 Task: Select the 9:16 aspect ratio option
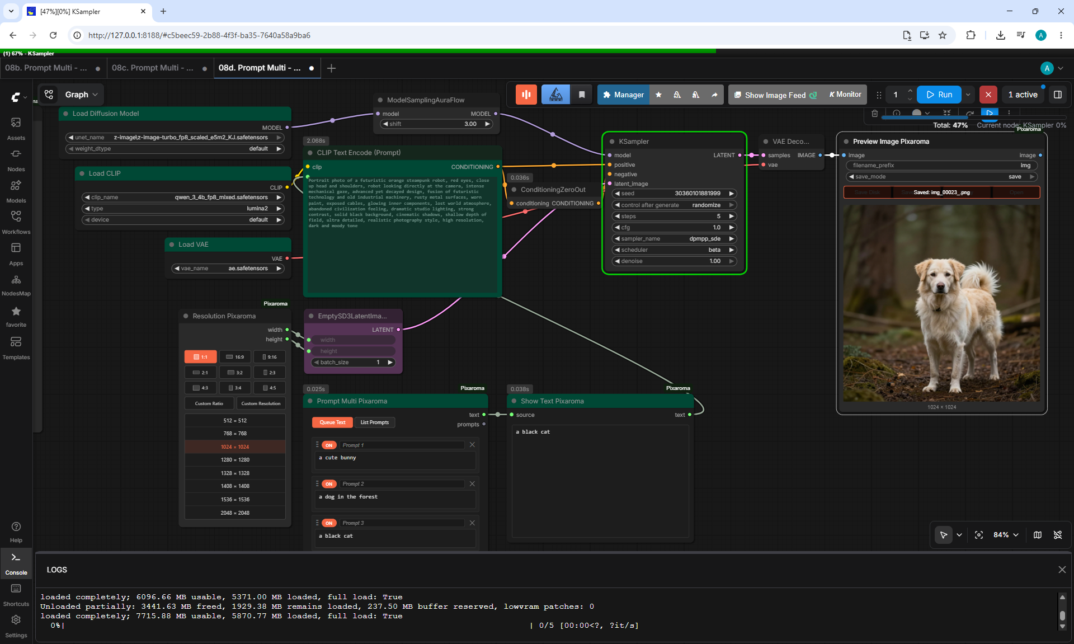click(270, 357)
